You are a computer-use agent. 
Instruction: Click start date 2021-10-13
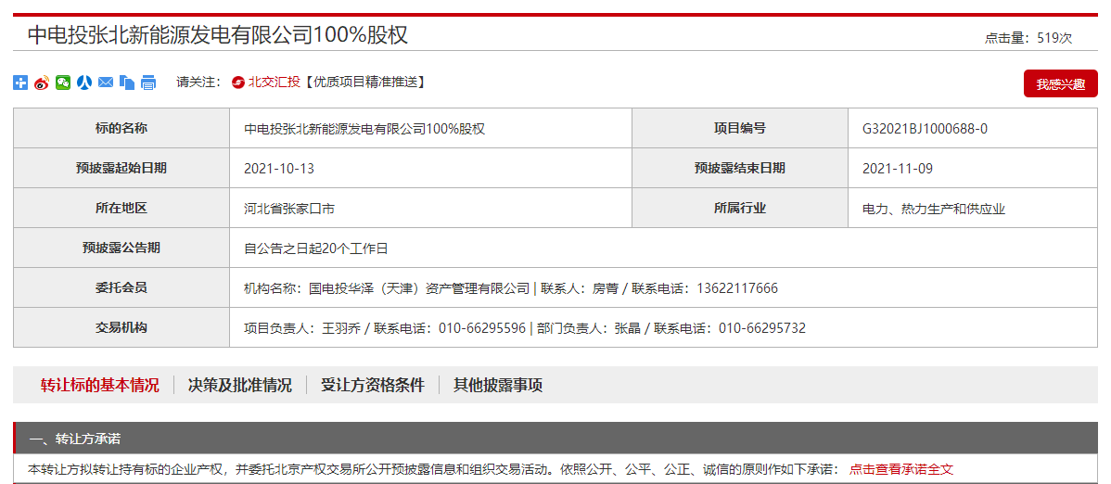278,169
